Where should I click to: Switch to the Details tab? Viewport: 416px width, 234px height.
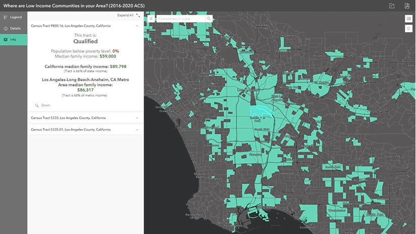[x=14, y=28]
